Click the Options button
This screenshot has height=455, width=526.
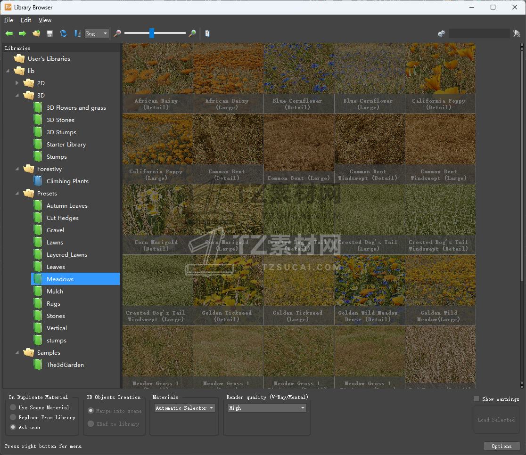[x=501, y=446]
